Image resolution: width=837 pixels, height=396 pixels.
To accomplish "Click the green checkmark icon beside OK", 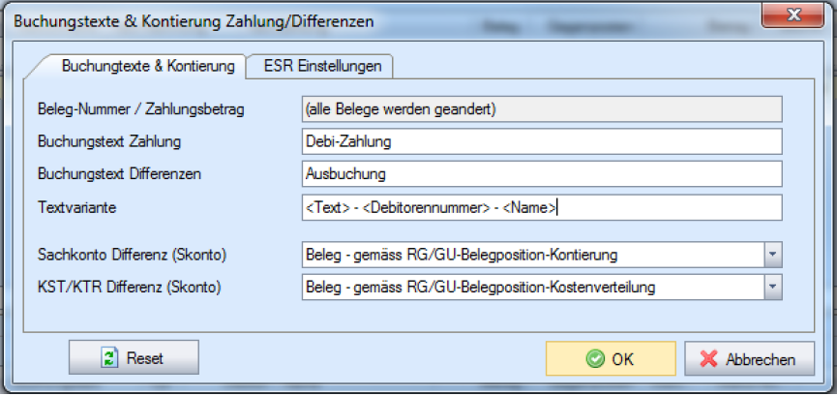I will pos(595,359).
